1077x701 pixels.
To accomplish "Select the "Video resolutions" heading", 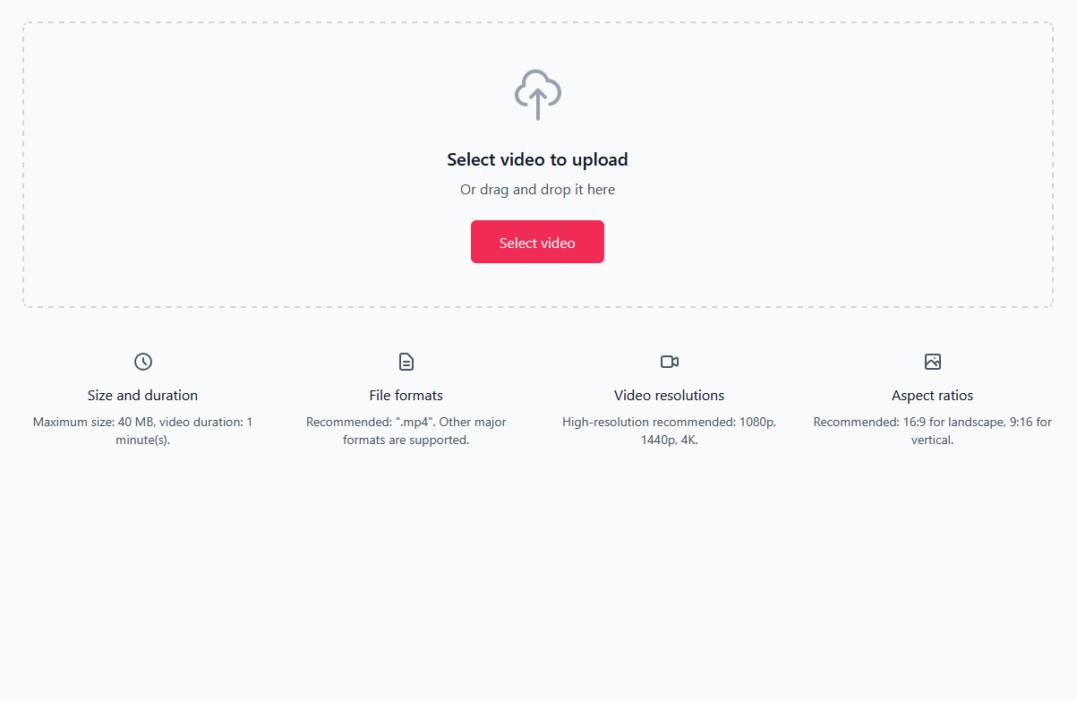I will tap(670, 396).
